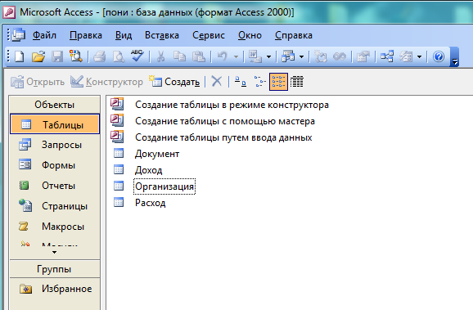
Task: Open the Избранное group
Action: pyautogui.click(x=55, y=289)
